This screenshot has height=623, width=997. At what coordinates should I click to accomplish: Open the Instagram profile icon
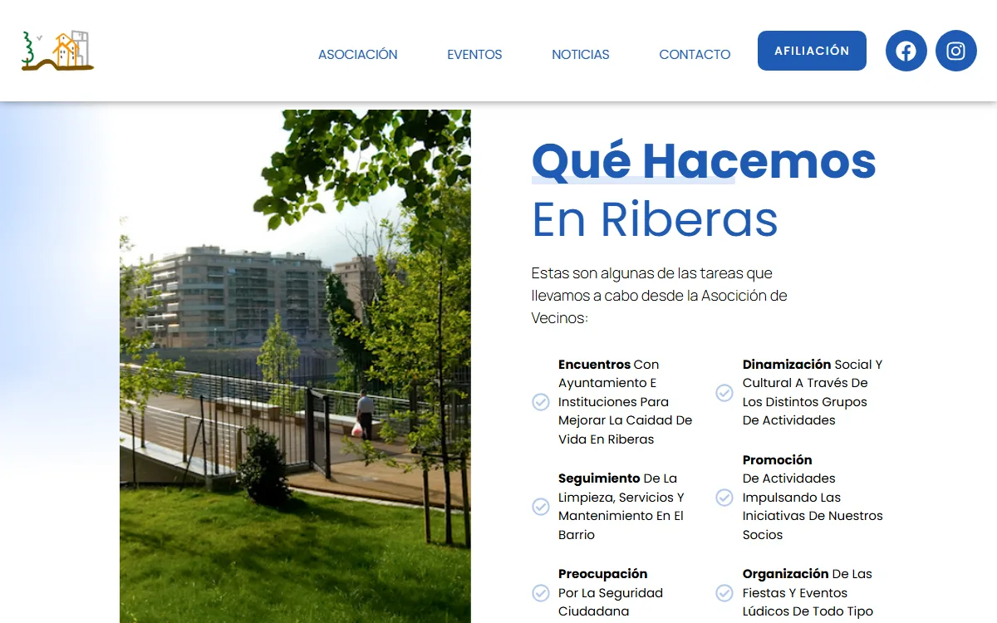coord(956,51)
